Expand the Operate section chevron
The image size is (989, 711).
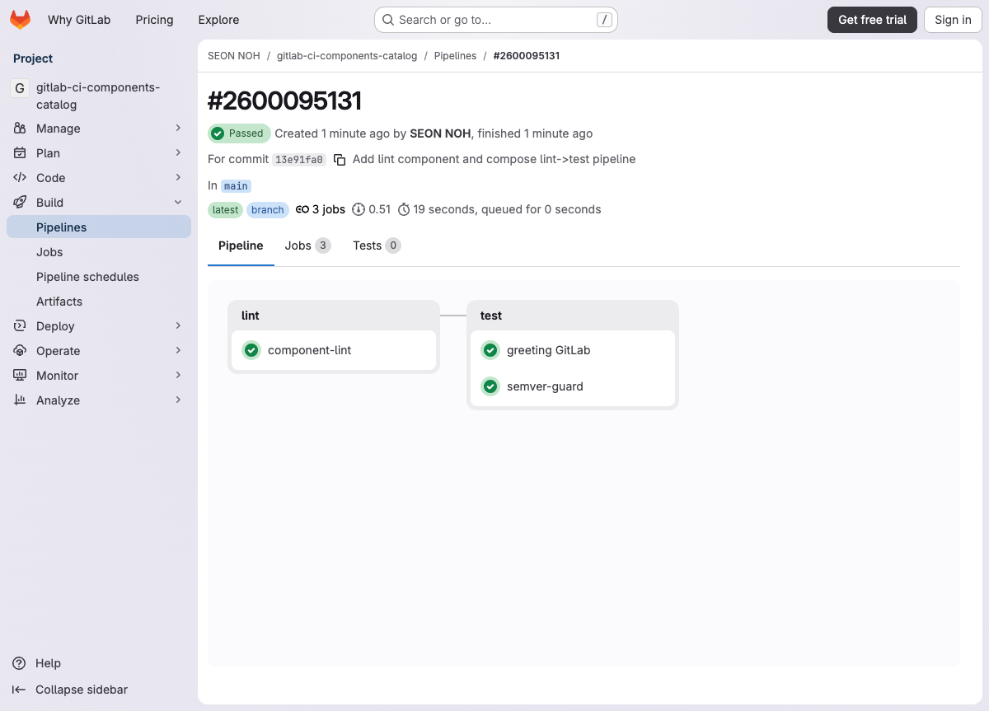178,351
